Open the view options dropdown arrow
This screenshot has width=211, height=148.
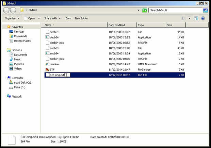(190, 18)
